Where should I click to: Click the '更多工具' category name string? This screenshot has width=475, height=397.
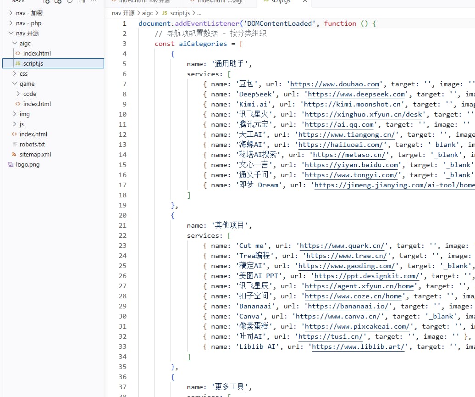click(230, 387)
